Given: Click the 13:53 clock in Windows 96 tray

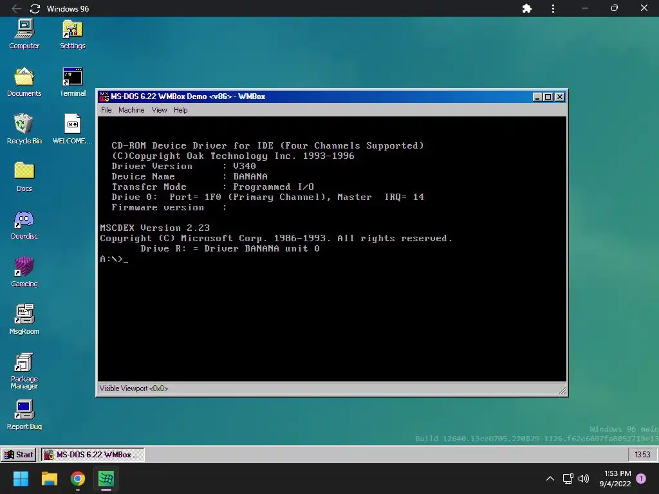Looking at the screenshot, I should [x=642, y=455].
